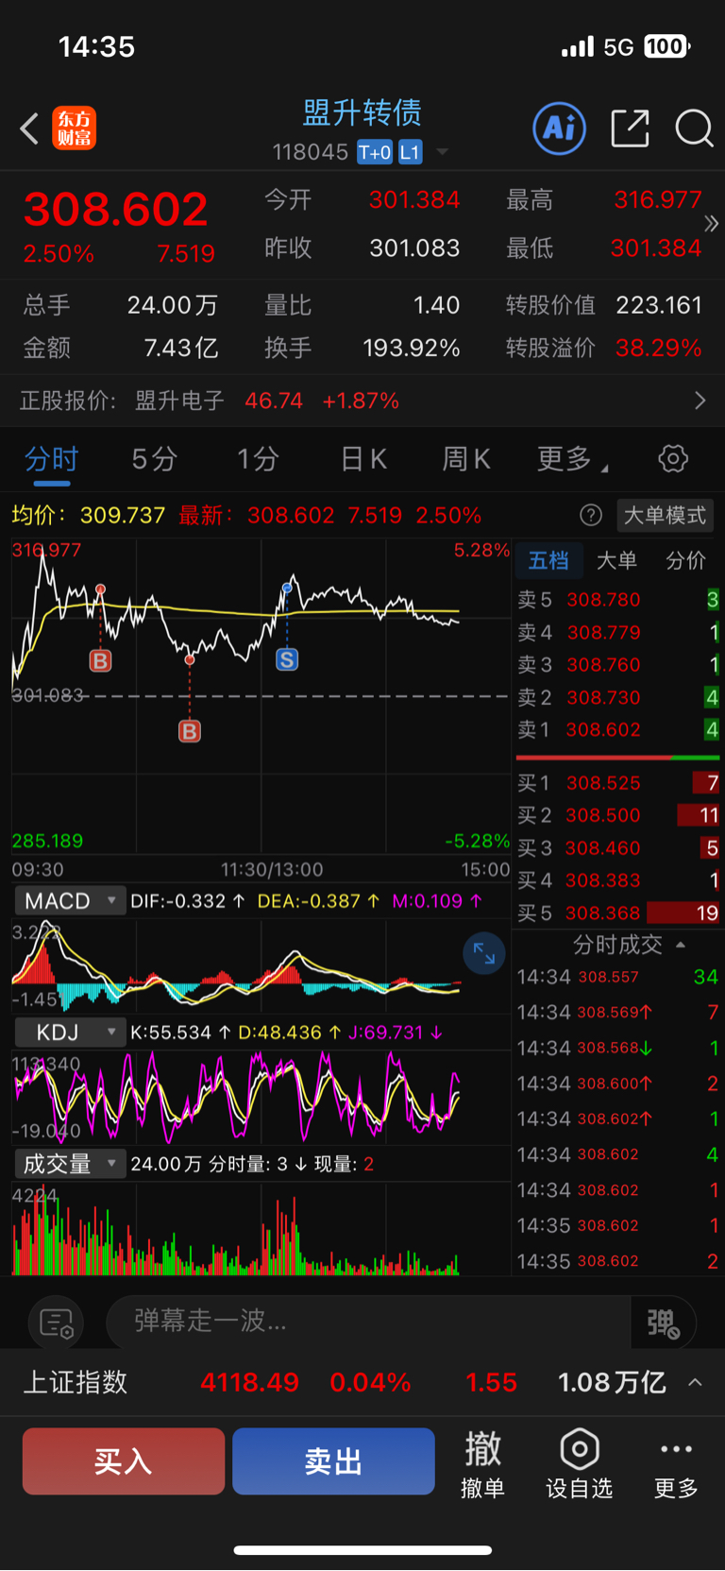Switch to 分时 chart tab

click(51, 459)
